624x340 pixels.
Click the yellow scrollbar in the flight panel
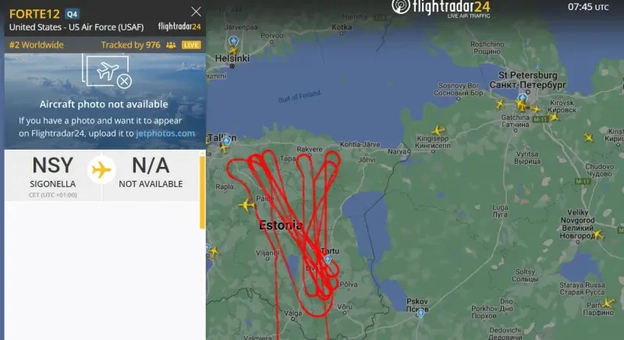[x=202, y=193]
